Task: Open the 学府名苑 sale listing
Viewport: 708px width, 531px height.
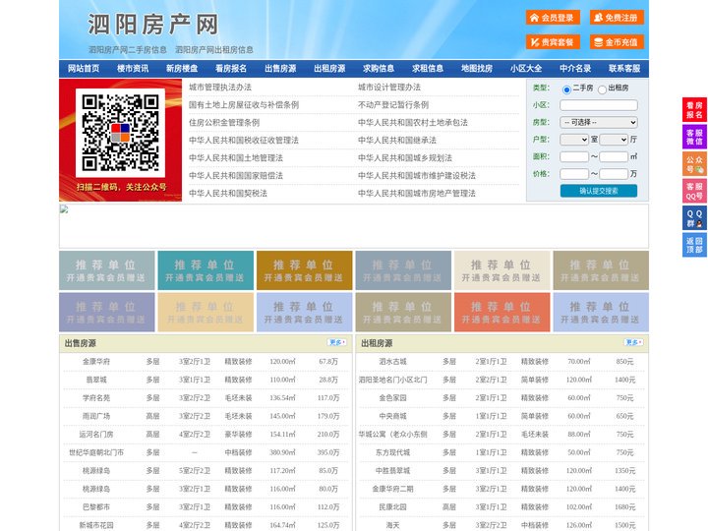Action: 96,398
